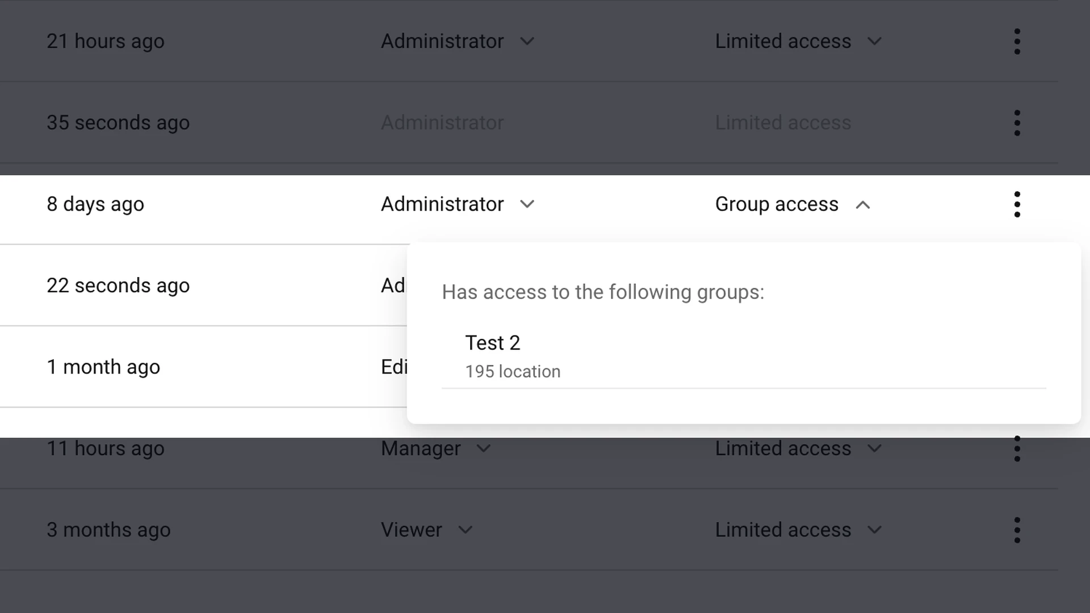Open Administrator role dropdown in 8 days row
1090x613 pixels.
click(x=527, y=204)
